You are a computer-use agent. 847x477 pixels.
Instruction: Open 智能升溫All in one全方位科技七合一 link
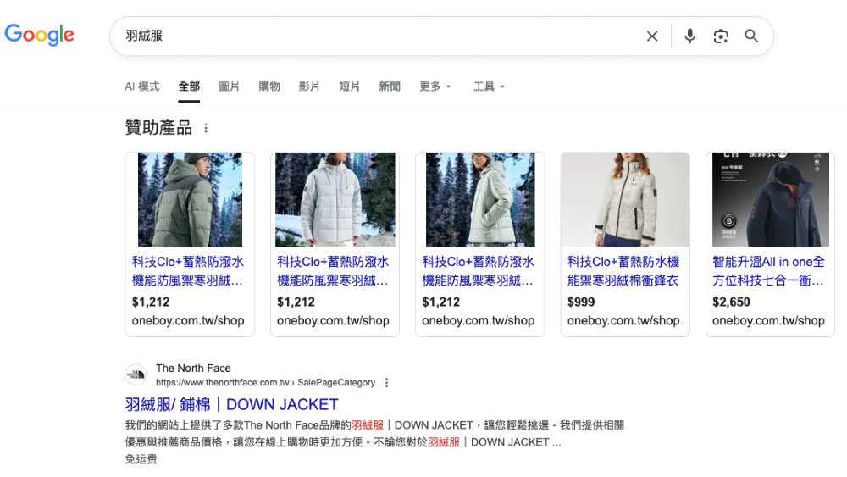pos(768,271)
